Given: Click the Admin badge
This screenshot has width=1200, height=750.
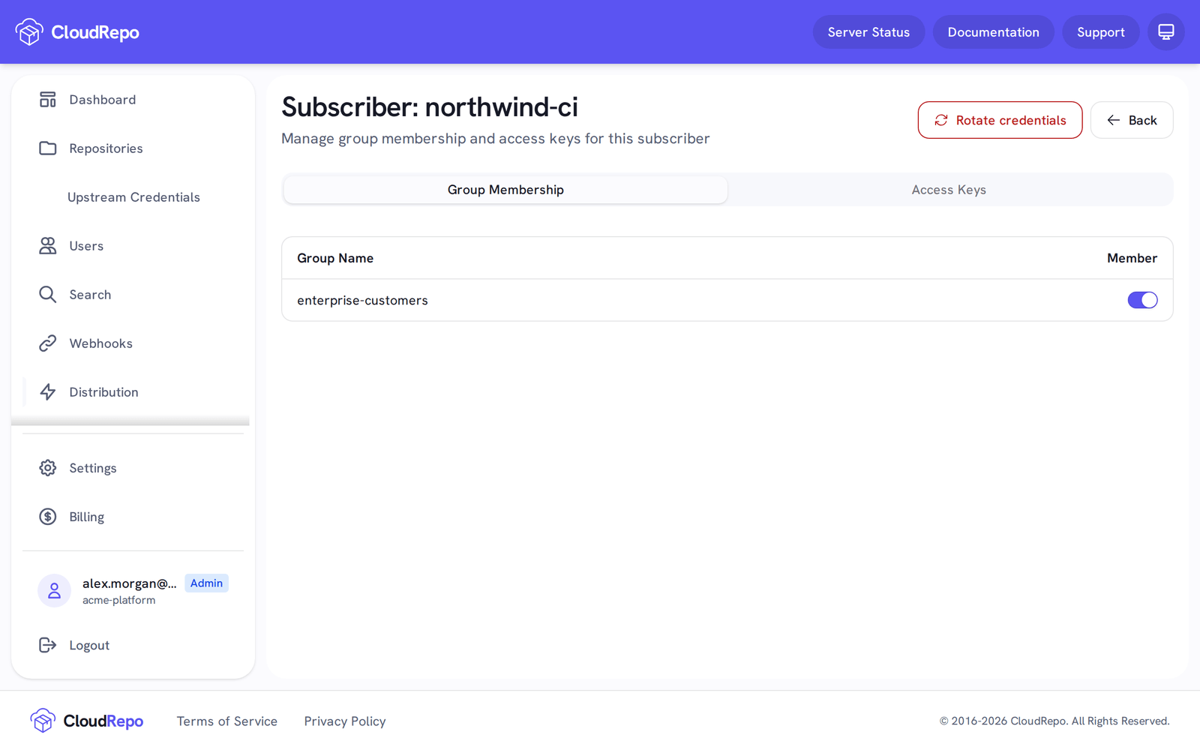Looking at the screenshot, I should click(206, 583).
